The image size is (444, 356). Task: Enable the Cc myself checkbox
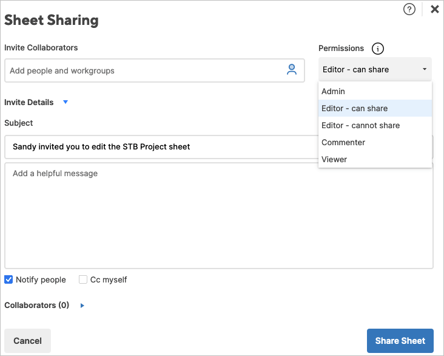[x=83, y=279]
